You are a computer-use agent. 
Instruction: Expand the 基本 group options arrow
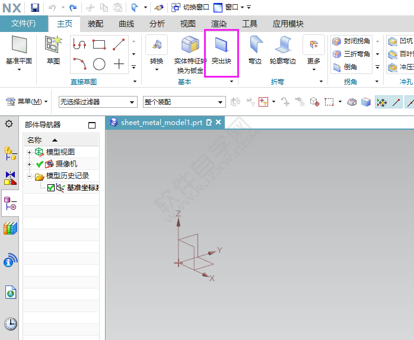point(231,82)
